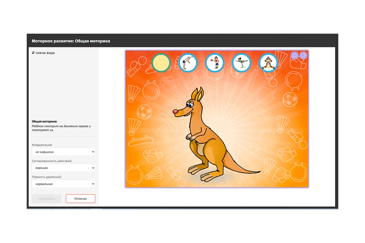
Task: Choose the balancing girl exercise icon
Action: 241,63
